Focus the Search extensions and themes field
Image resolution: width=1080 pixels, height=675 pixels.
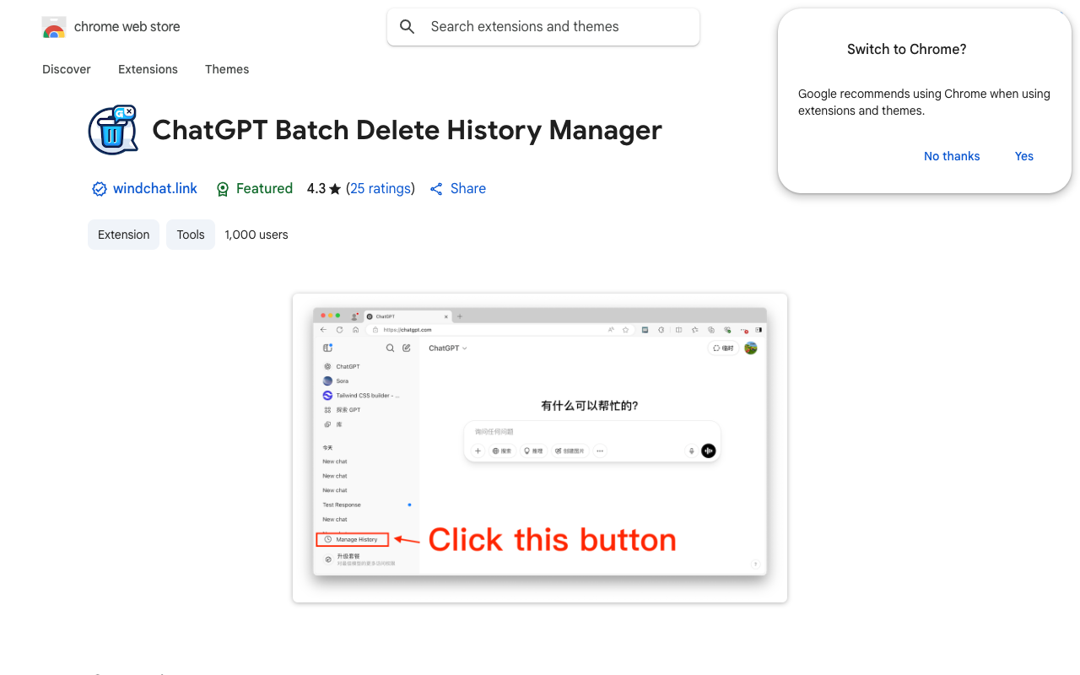(543, 27)
